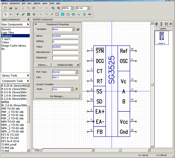The image size is (175, 158).
Task: Click the component list scroll down arrow
Action: pyautogui.click(x=28, y=150)
